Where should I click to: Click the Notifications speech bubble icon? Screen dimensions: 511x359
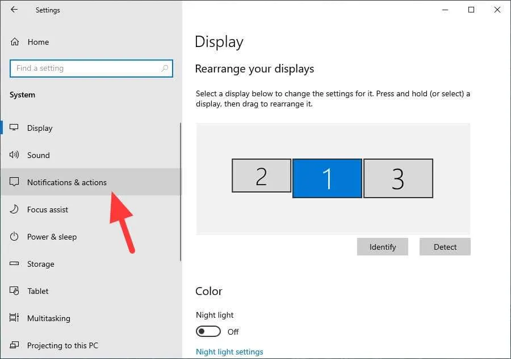click(x=14, y=182)
